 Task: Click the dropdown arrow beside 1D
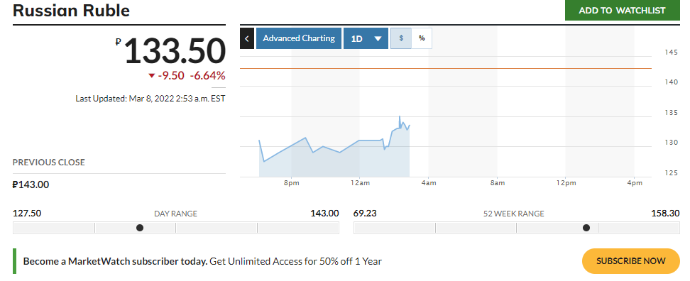[378, 39]
